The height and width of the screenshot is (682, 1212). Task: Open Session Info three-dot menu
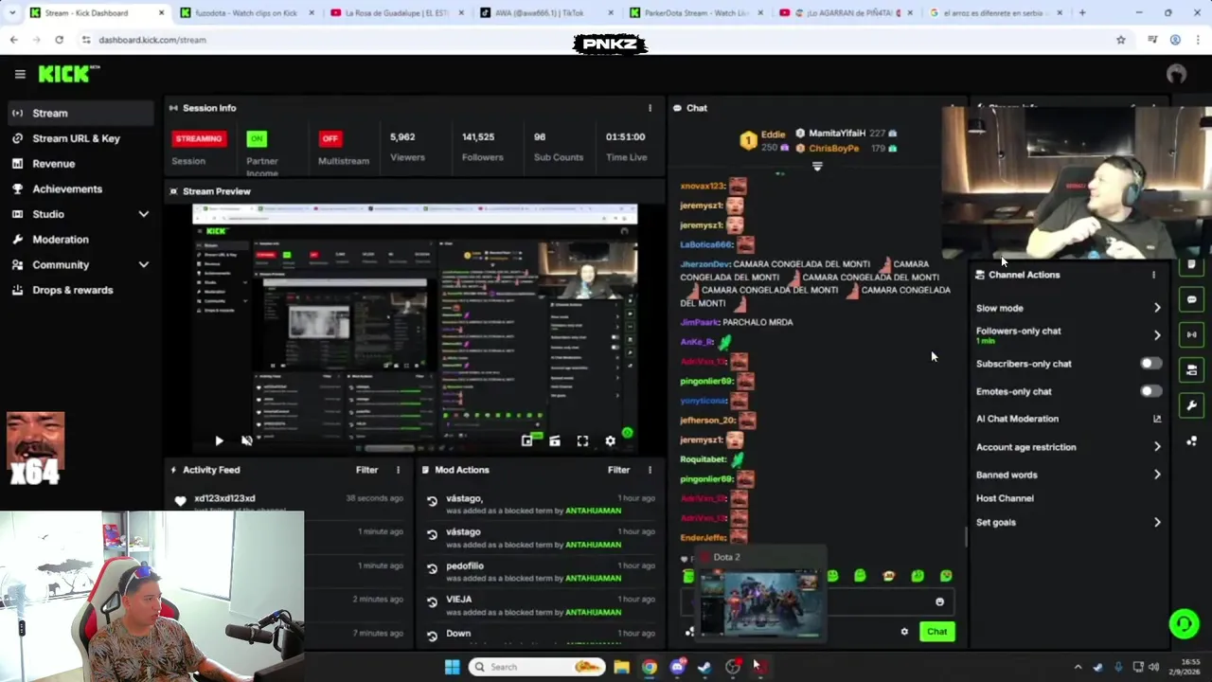pyautogui.click(x=650, y=108)
